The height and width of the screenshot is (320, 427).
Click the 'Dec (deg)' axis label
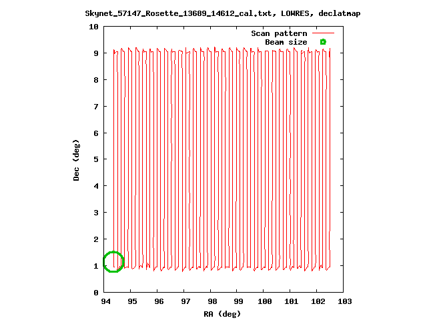pos(76,160)
